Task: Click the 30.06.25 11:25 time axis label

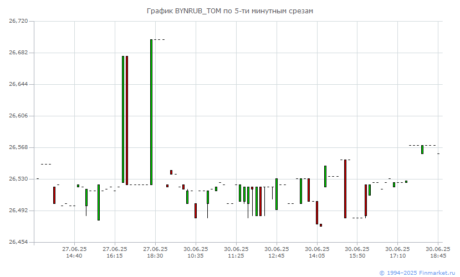Action: coord(236,253)
